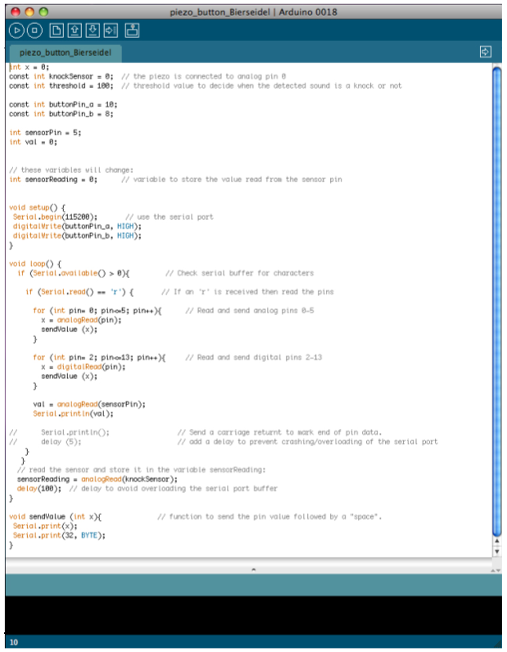Upload sketch to the I/O board
Viewport: 507px width, 652px height.
111,30
